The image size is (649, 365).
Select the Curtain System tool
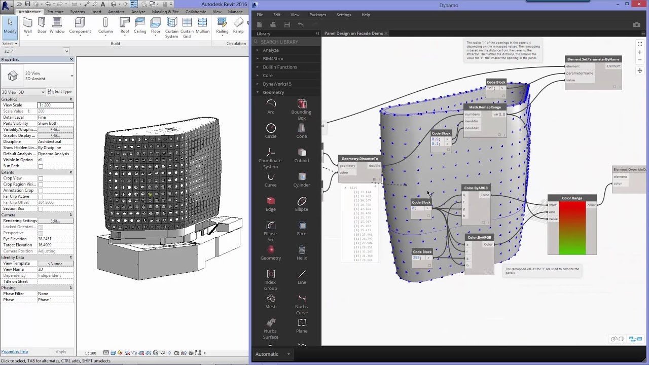point(171,28)
